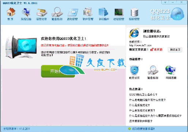The image size is (188, 132).
Task: Open 服务管理 service manager
Action: coord(134,14)
